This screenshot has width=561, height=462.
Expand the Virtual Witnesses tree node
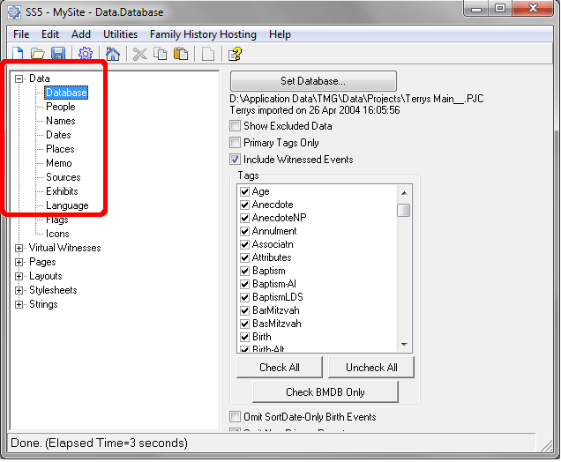(19, 248)
